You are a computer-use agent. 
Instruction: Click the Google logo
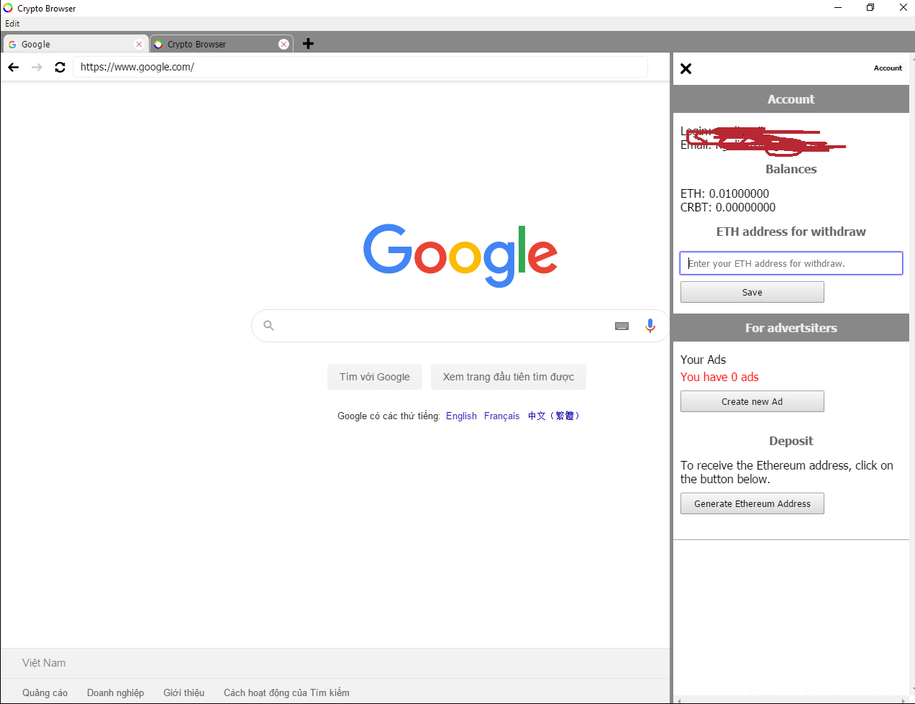tap(460, 255)
